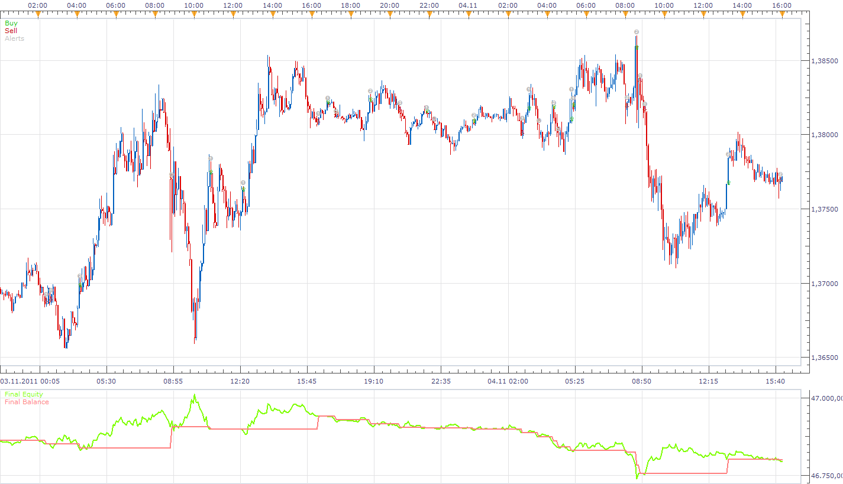Click the 05:30 bottom axis label
Image resolution: width=843 pixels, height=484 pixels.
(x=106, y=381)
